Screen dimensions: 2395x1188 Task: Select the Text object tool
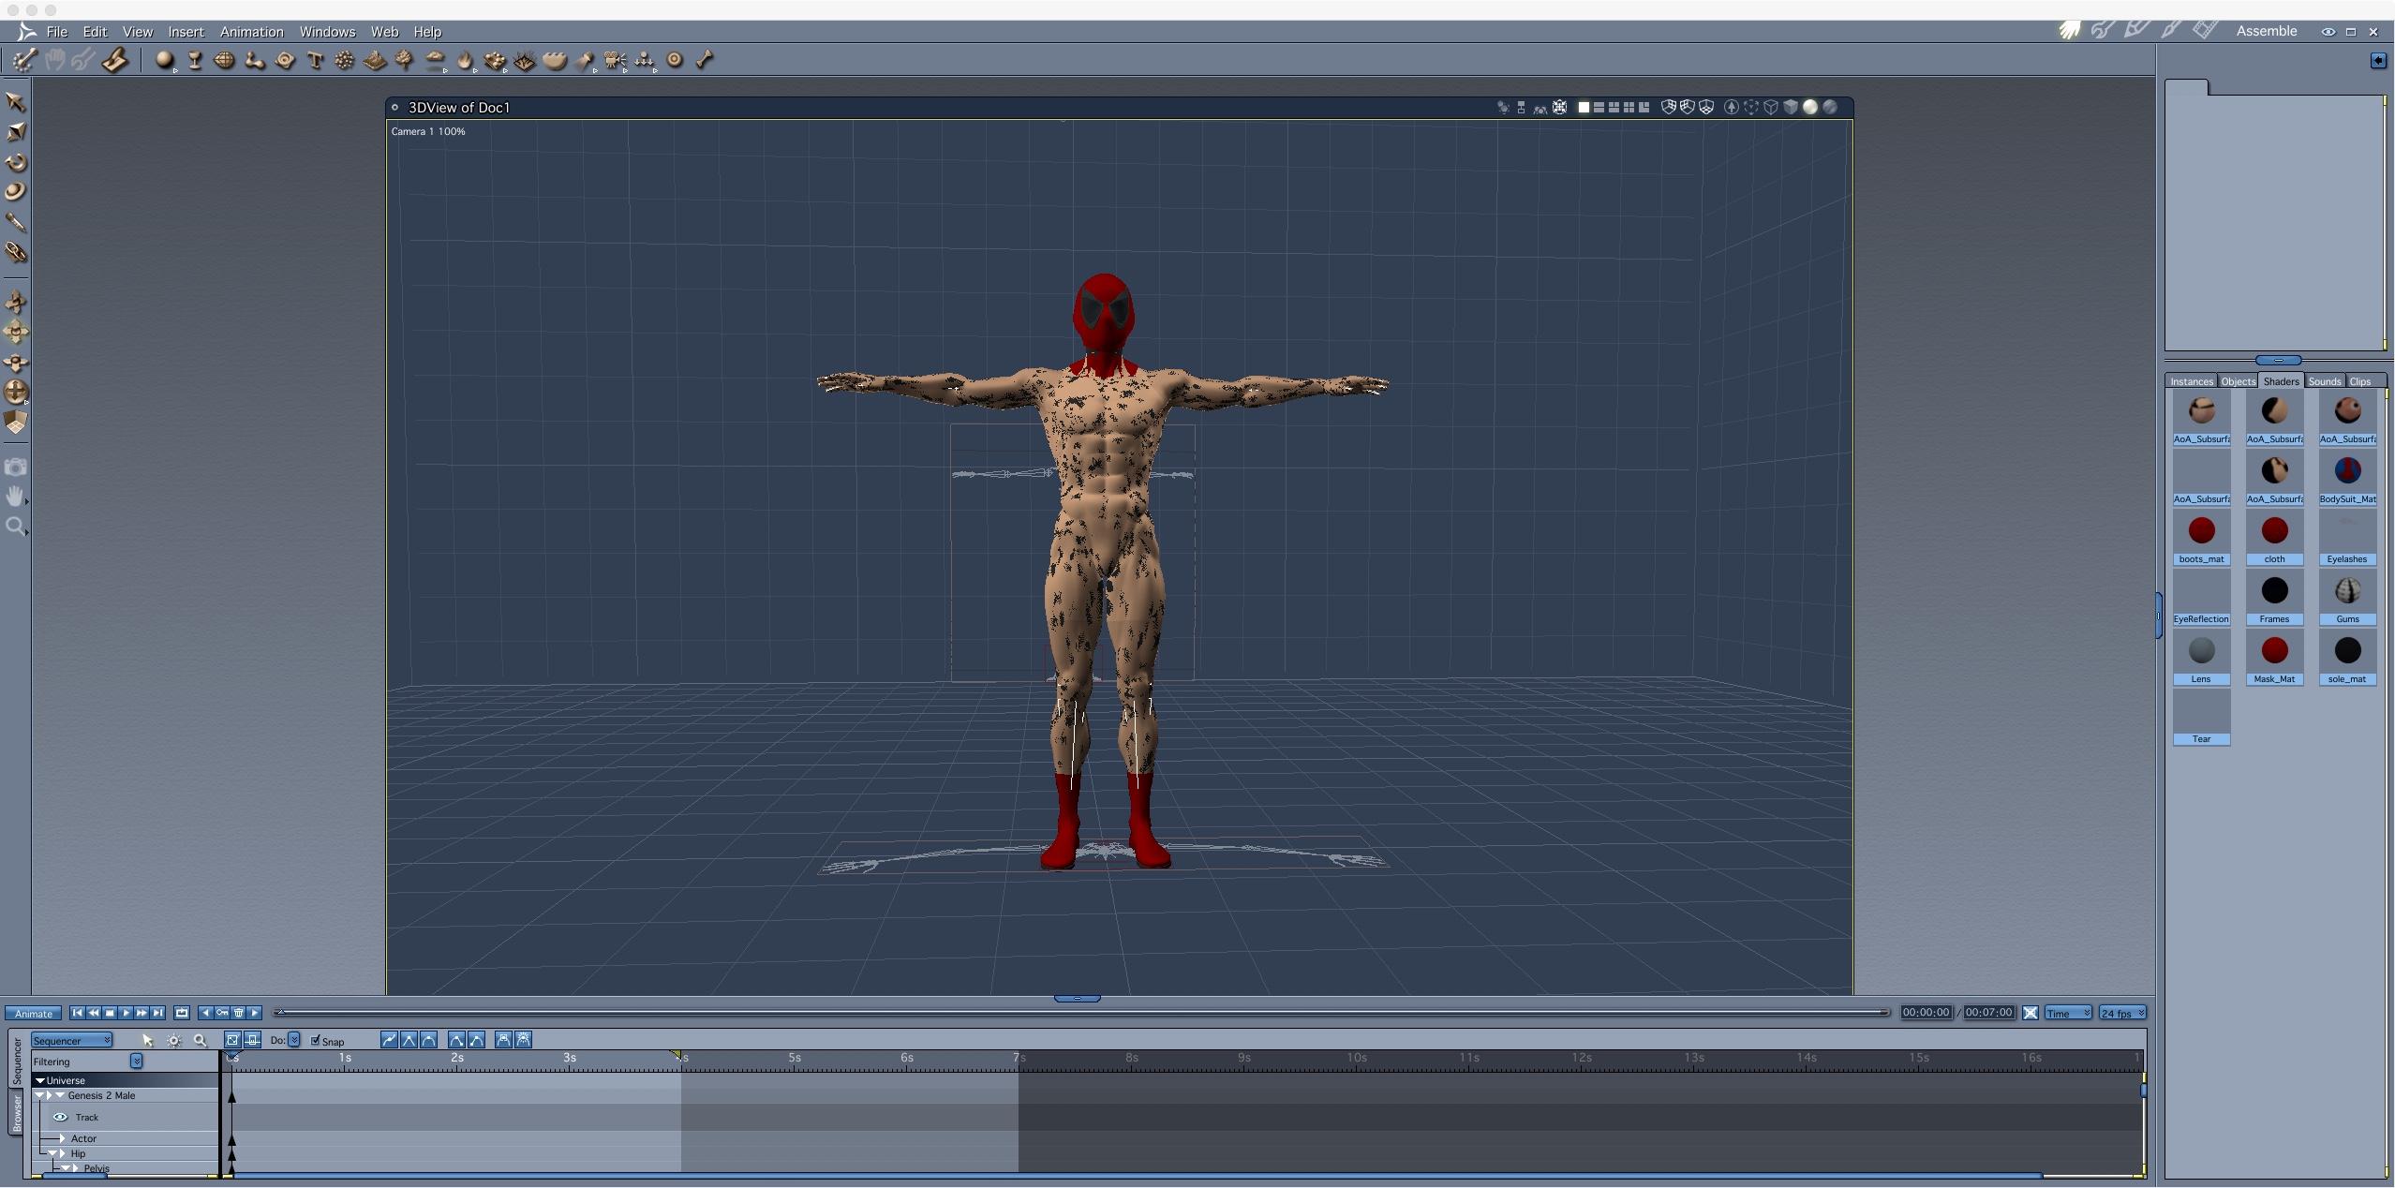coord(315,61)
